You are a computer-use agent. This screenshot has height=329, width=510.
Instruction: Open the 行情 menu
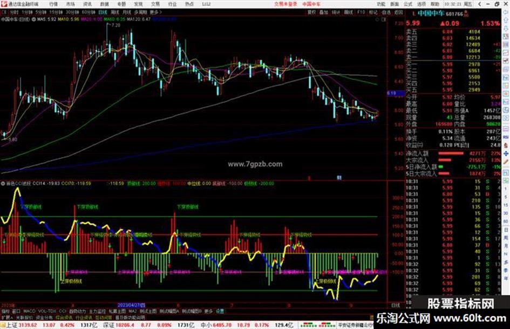pos(53,4)
